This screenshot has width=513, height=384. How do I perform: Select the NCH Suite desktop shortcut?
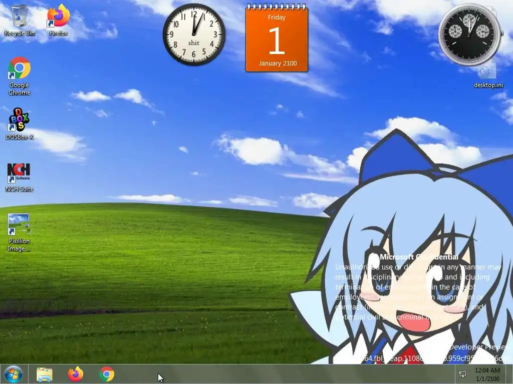(20, 177)
